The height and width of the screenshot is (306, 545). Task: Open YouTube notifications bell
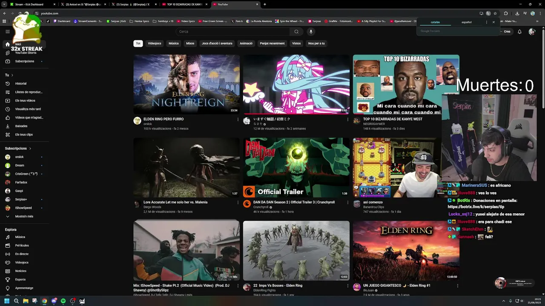click(519, 31)
